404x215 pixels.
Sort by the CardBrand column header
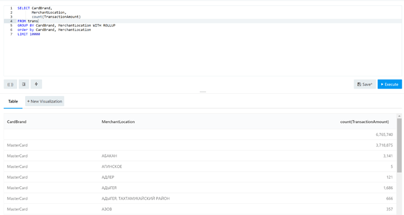[x=16, y=122]
